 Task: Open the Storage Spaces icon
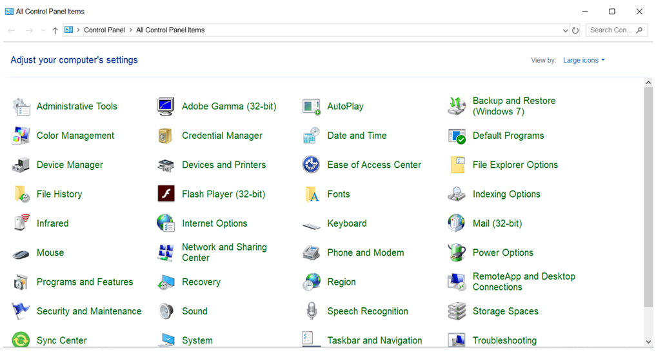click(x=457, y=311)
